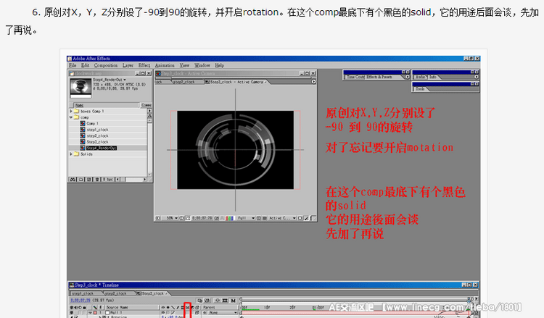Open the Effect menu
Viewport: 544px width, 318px height.
pyautogui.click(x=144, y=65)
